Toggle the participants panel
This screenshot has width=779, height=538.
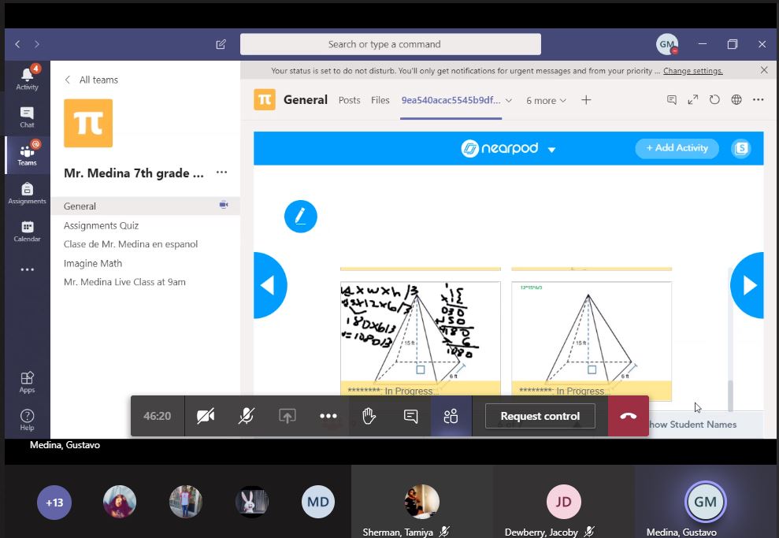click(451, 416)
